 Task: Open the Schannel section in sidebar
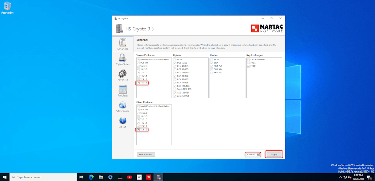(x=122, y=44)
